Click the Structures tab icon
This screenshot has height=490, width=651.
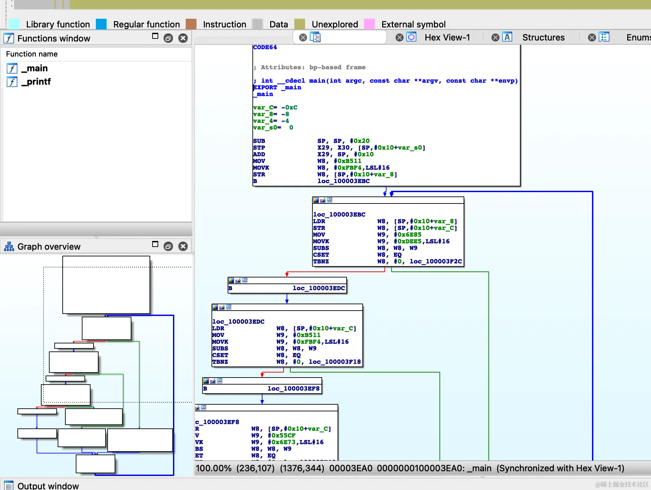pyautogui.click(x=507, y=37)
